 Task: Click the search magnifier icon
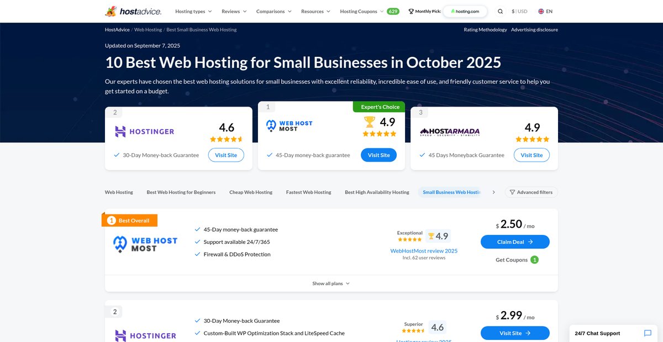pyautogui.click(x=500, y=11)
